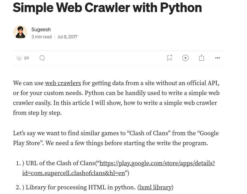This screenshot has height=194, width=247.
Task: Open the three-dot more options menu
Action: (218, 58)
